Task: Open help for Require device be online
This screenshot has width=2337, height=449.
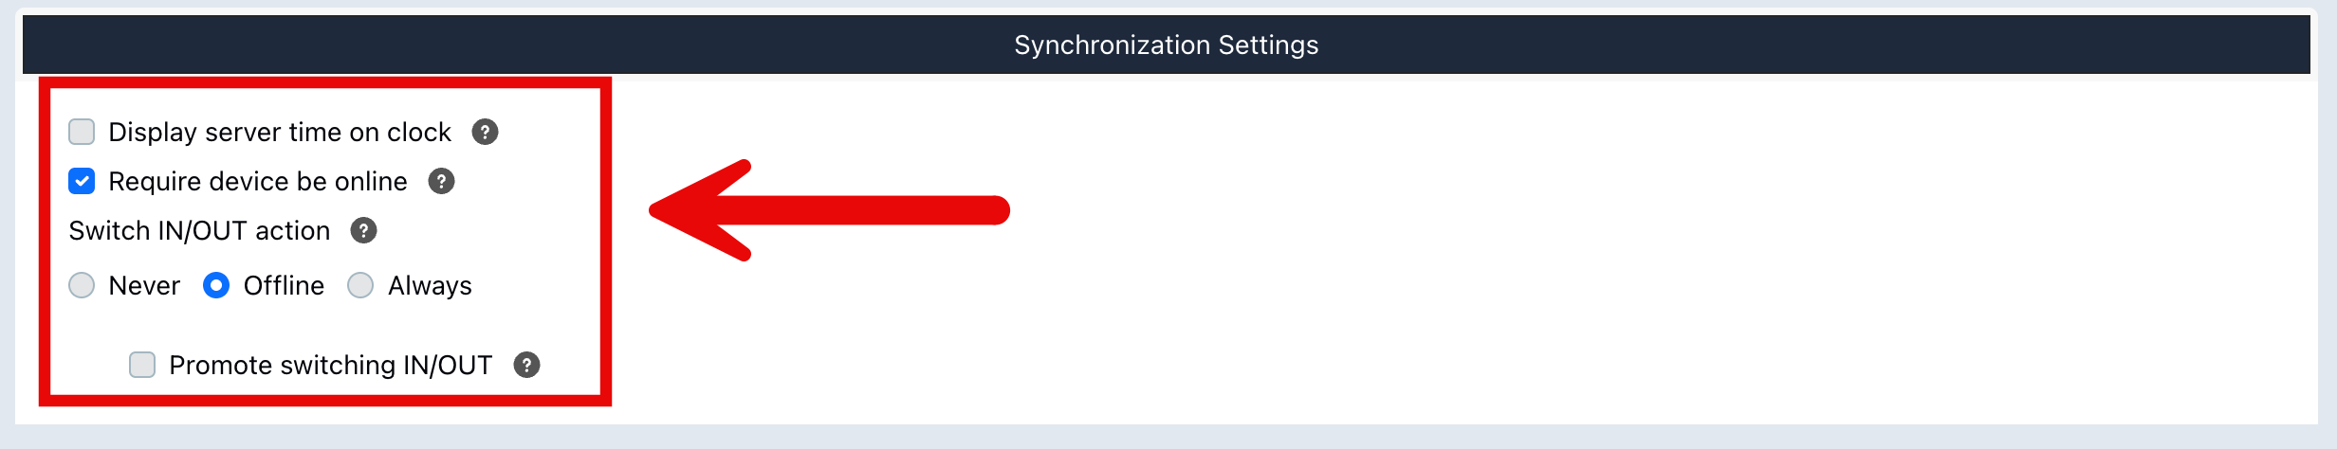Action: pos(441,181)
